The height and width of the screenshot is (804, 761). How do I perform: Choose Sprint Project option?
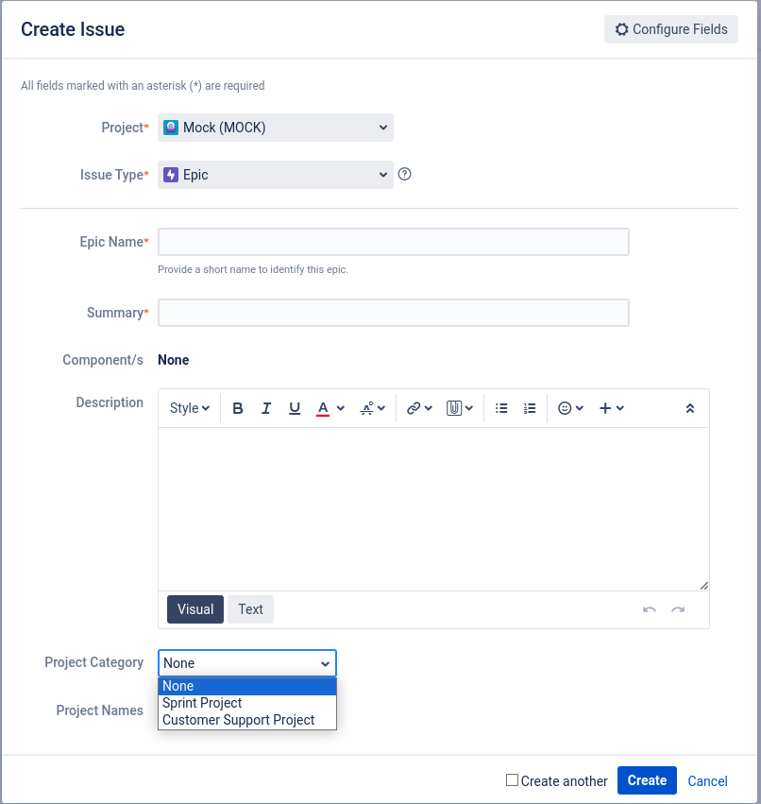tap(247, 703)
